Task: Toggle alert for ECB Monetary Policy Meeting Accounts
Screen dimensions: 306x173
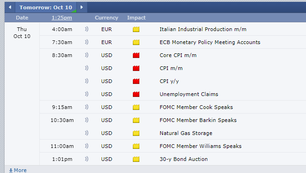Action: (x=87, y=42)
